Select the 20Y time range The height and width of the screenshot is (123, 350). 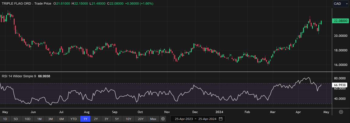[141, 119]
